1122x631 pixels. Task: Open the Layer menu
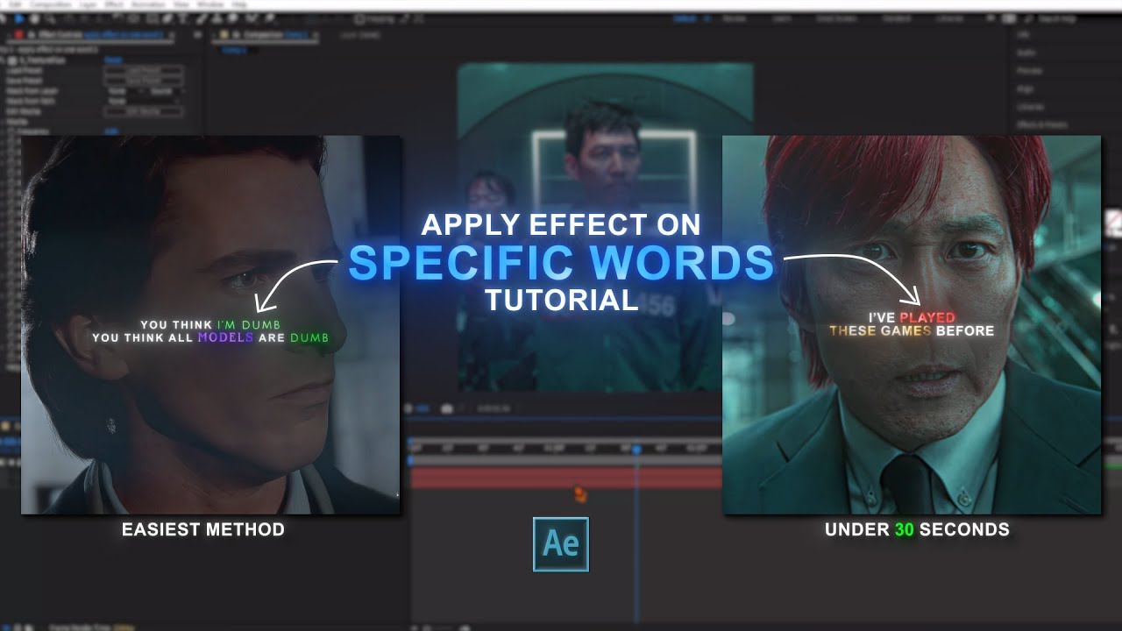(x=89, y=4)
